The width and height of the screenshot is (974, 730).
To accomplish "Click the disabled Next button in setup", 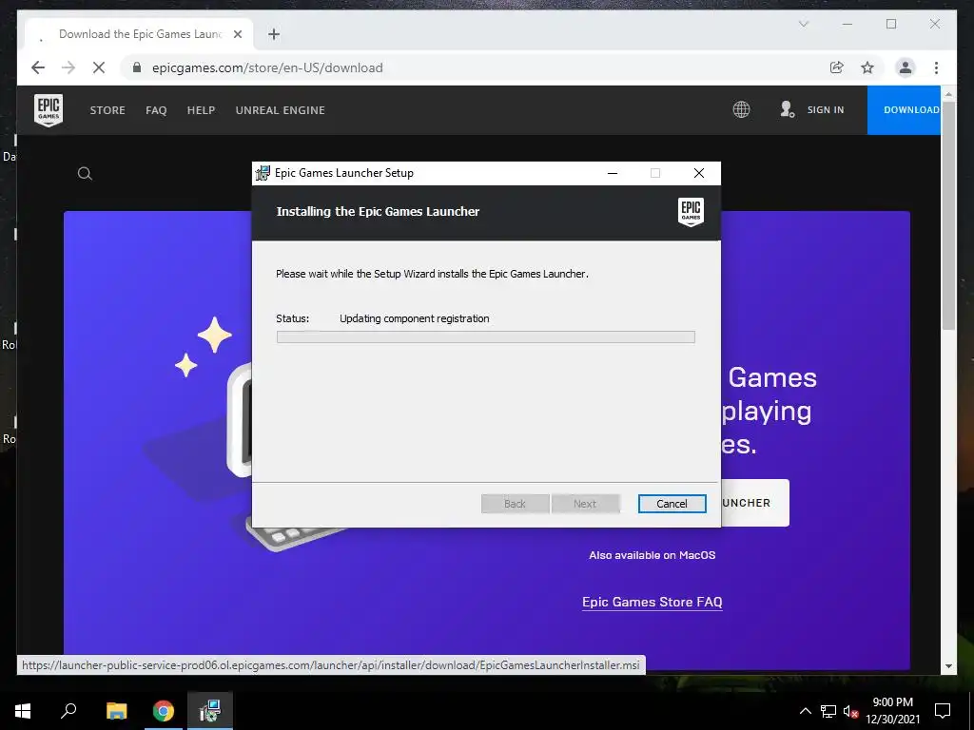I will (585, 504).
